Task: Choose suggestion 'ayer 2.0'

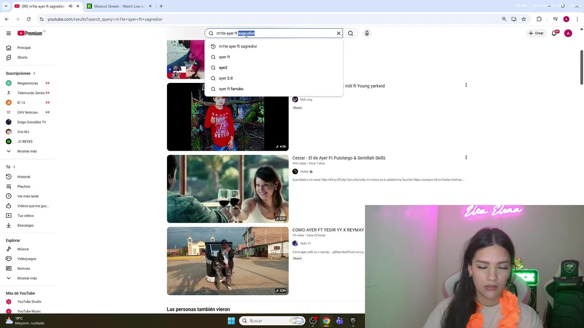Action: (274, 78)
